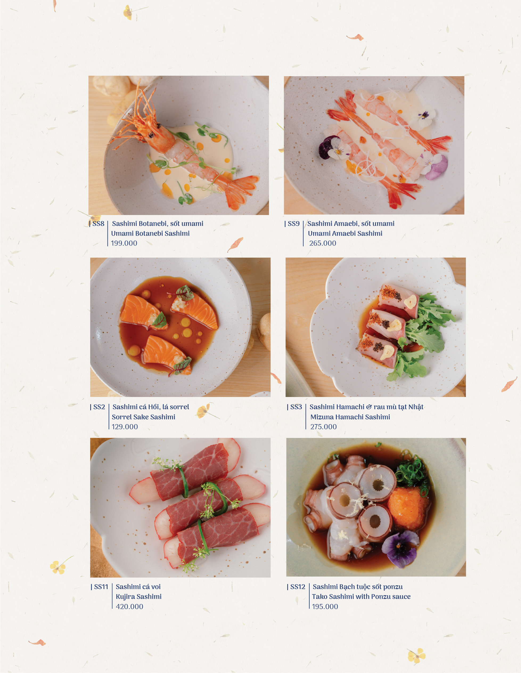Click the Hamachi mizuna sashimi photo
Image resolution: width=521 pixels, height=673 pixels.
(x=375, y=327)
